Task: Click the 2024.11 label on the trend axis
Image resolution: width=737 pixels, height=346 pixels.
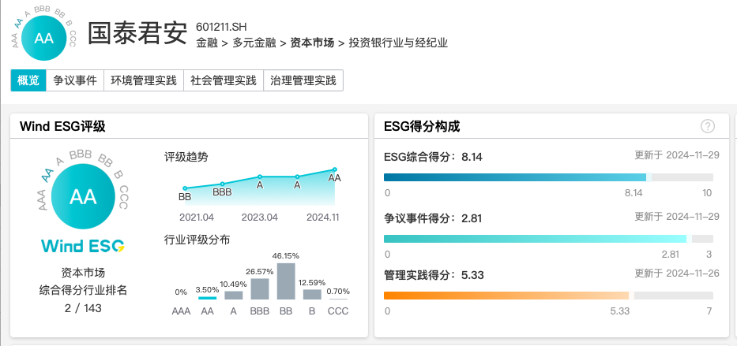Action: [322, 218]
